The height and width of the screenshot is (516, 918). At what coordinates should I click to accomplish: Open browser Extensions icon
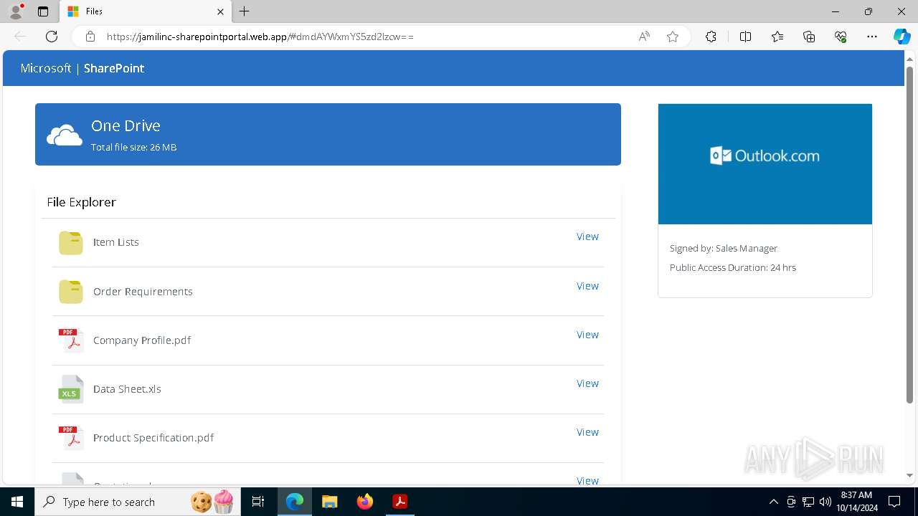point(711,37)
